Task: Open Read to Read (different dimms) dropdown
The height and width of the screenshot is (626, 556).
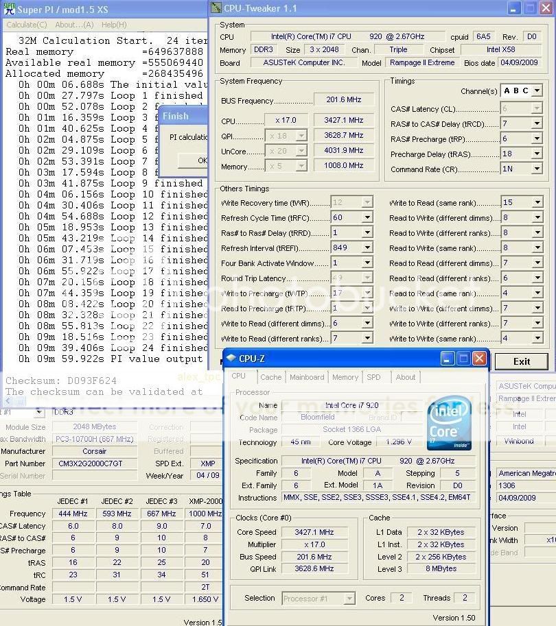Action: tap(537, 263)
